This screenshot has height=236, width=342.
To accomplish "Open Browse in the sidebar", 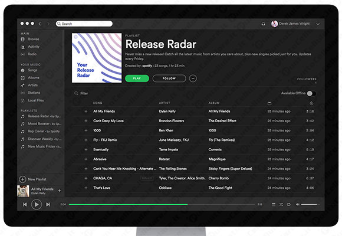I will tap(34, 39).
